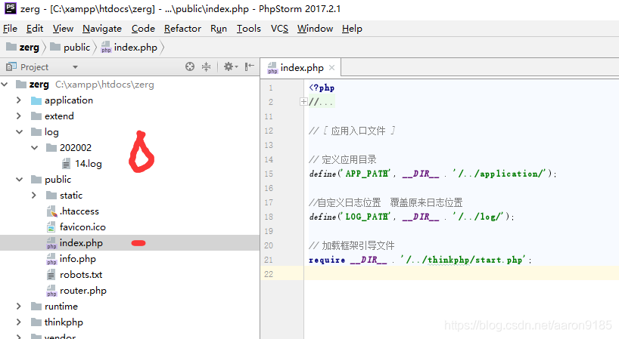Click the <?php opening tag
619x339 pixels.
pos(322,88)
